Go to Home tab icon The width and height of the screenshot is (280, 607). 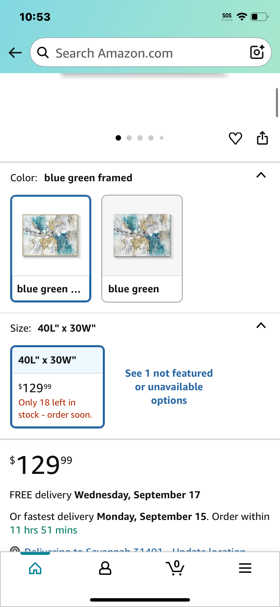35,568
